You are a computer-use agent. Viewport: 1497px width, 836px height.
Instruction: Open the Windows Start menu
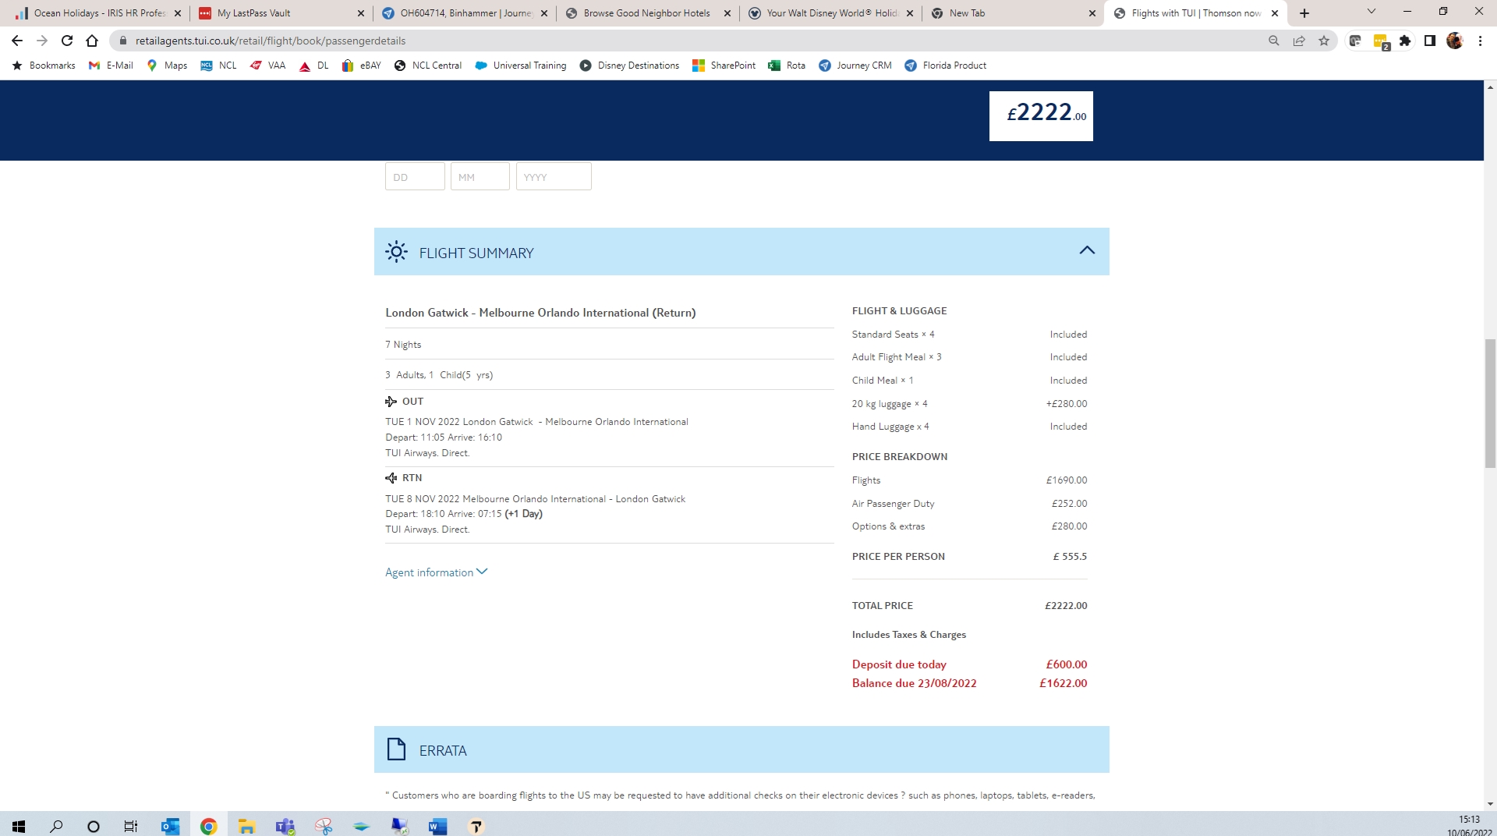tap(19, 826)
